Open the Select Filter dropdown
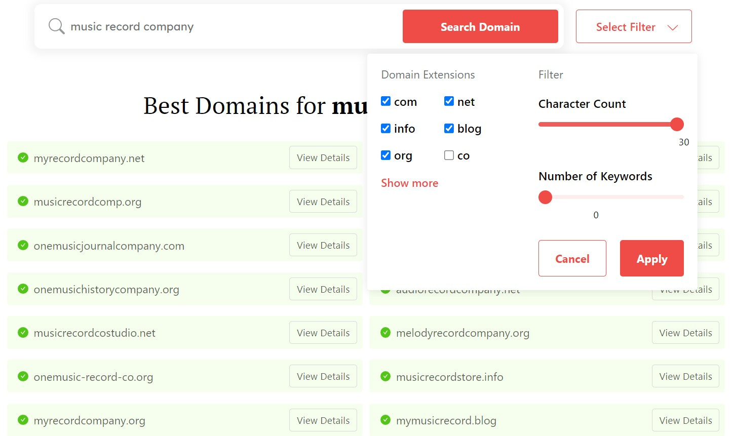The image size is (733, 436). 634,26
